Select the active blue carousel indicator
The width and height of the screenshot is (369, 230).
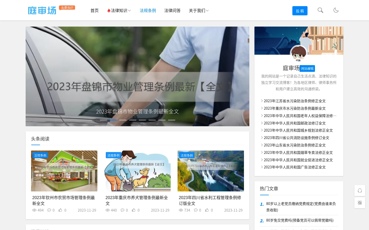113,120
